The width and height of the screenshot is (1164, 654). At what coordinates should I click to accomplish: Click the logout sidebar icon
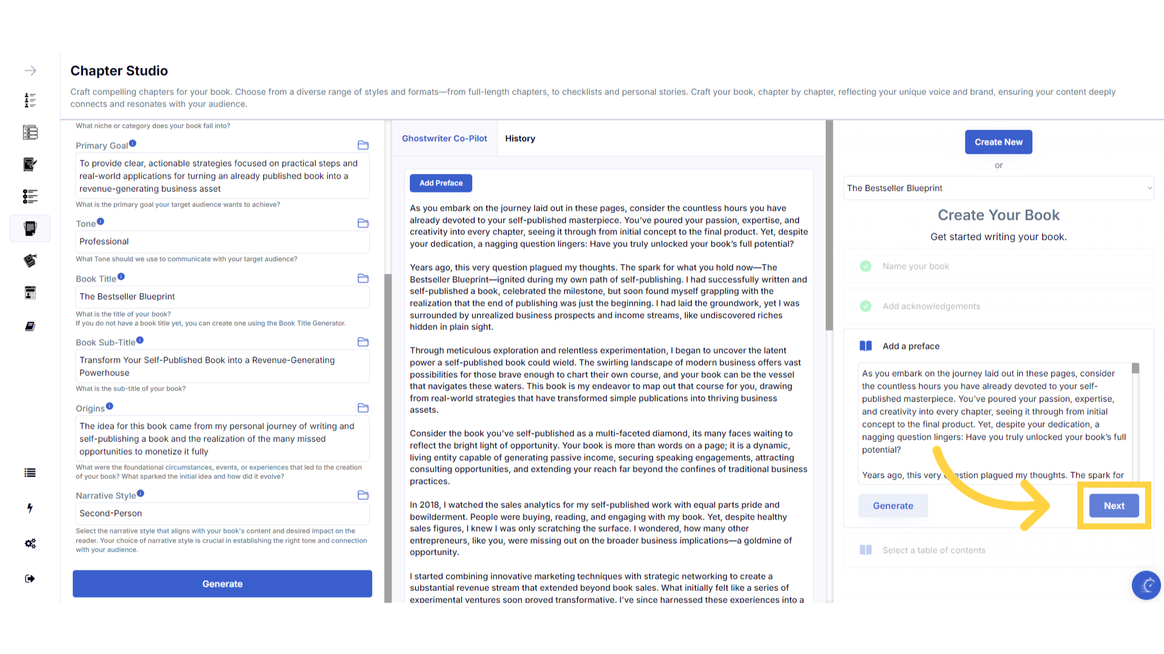pyautogui.click(x=30, y=579)
